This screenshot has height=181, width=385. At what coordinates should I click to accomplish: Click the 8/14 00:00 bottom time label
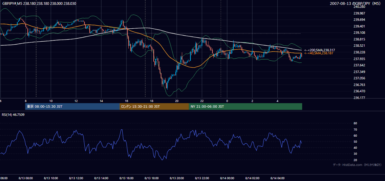tap(227, 178)
